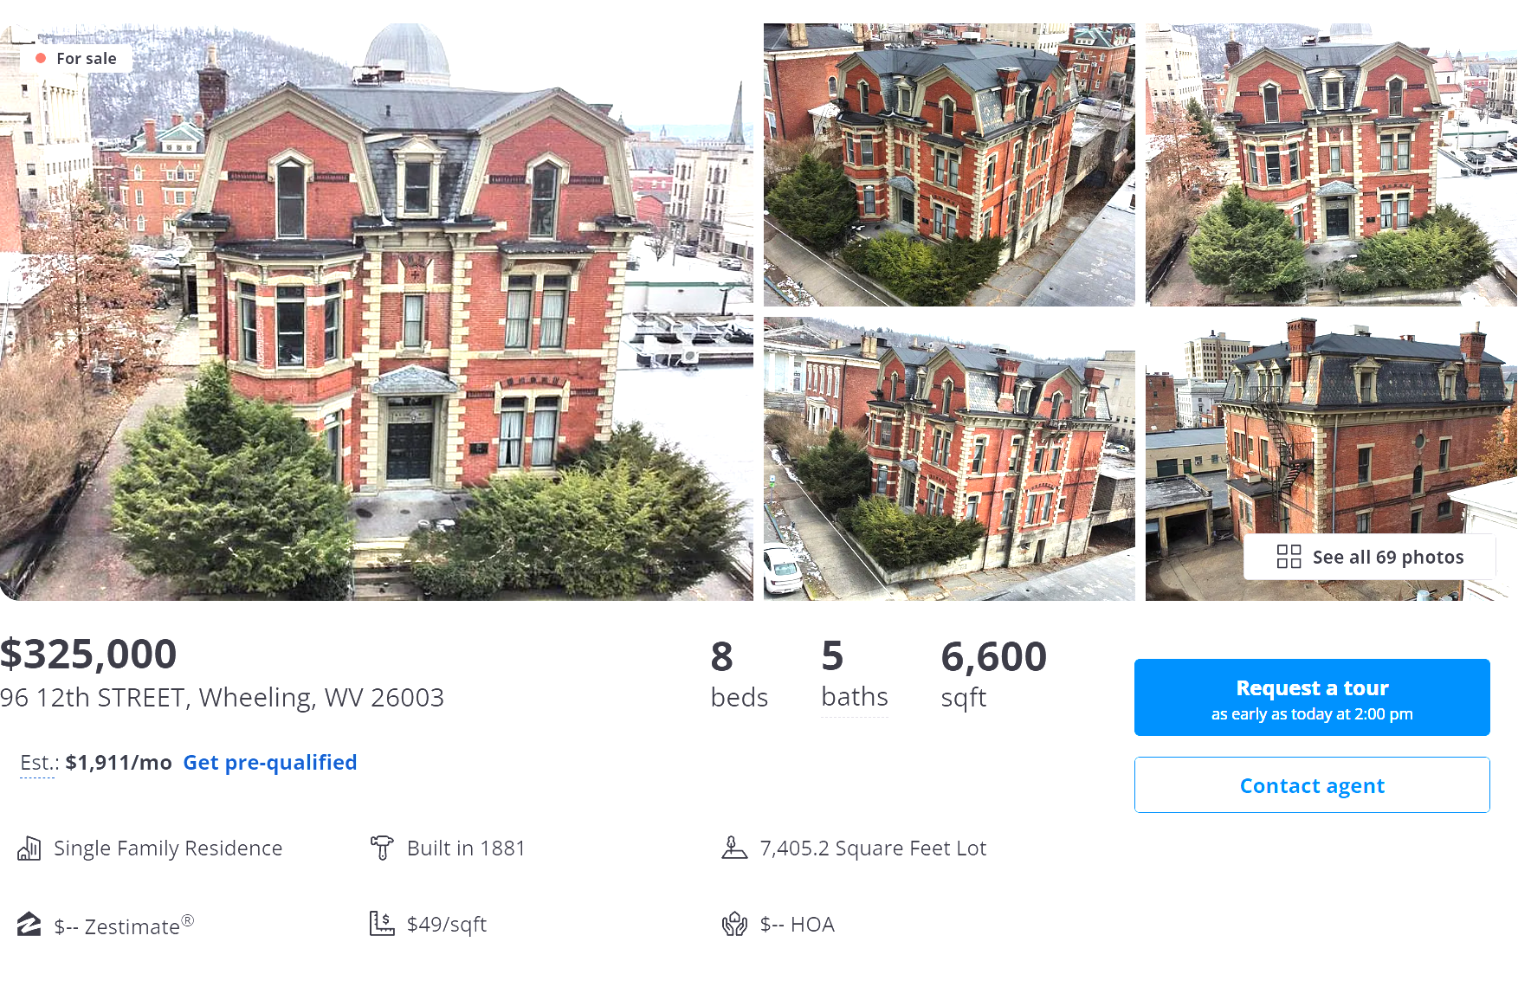Click the HOA hands icon
This screenshot has width=1531, height=1000.
click(734, 924)
